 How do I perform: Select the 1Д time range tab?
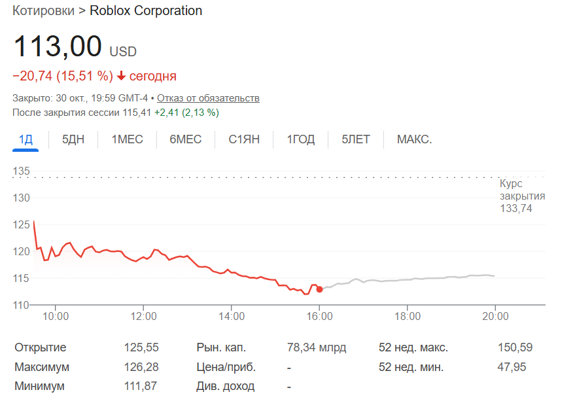26,139
